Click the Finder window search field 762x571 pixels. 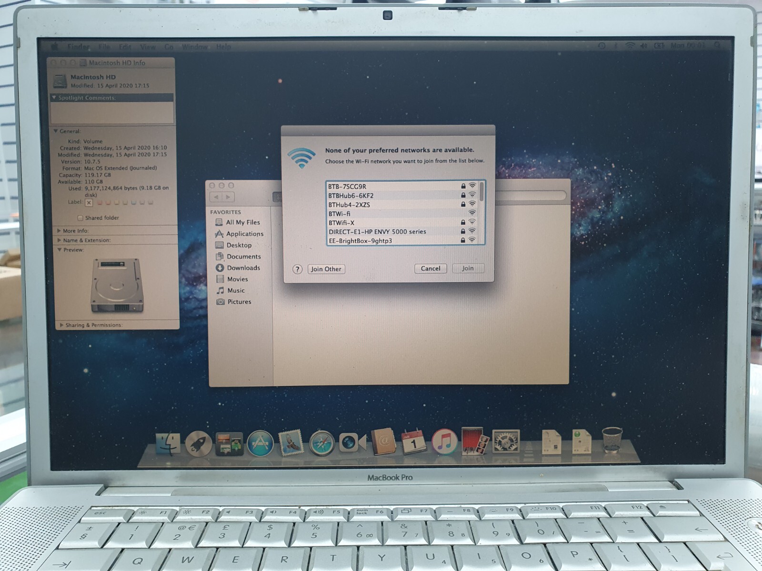click(x=530, y=196)
